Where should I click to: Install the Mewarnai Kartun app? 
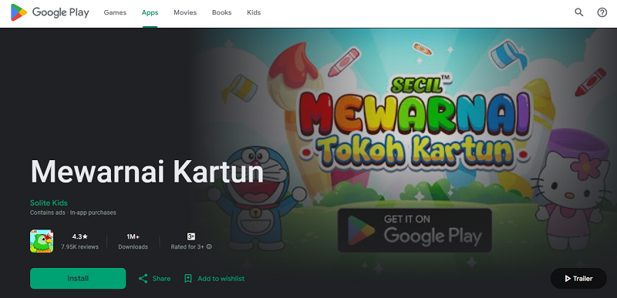[78, 279]
